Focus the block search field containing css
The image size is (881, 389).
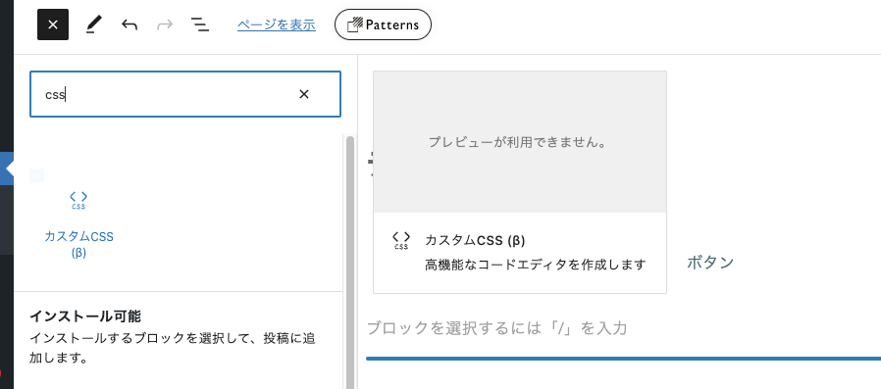pos(184,94)
